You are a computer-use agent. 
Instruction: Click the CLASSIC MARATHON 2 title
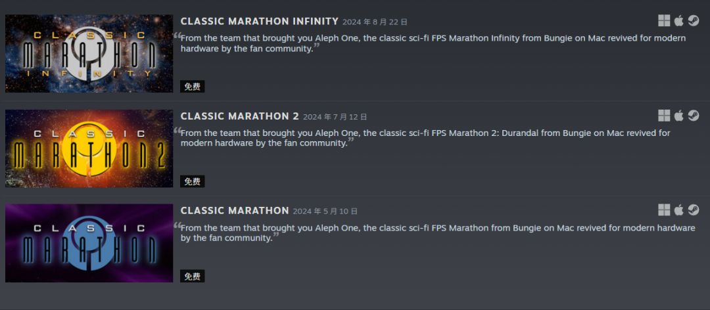pos(239,116)
